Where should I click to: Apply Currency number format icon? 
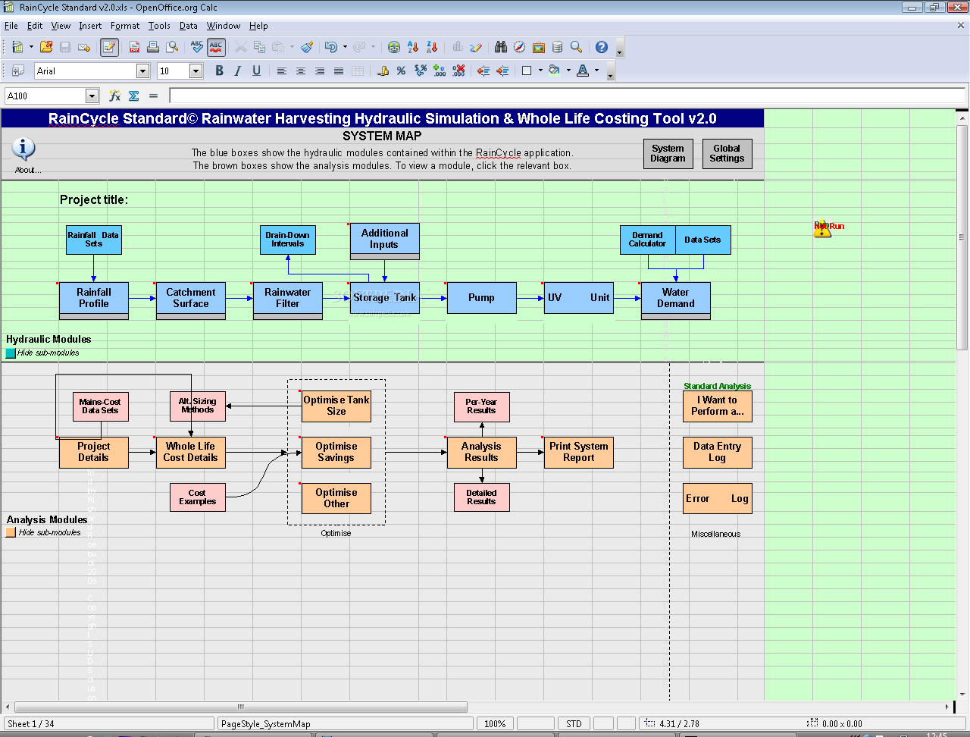click(383, 71)
